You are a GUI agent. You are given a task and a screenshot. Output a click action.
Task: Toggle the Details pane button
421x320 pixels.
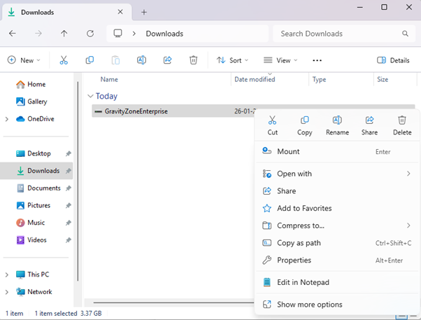click(x=393, y=60)
